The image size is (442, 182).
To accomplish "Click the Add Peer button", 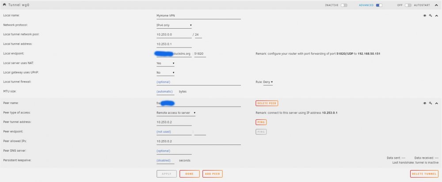I will (x=213, y=174).
